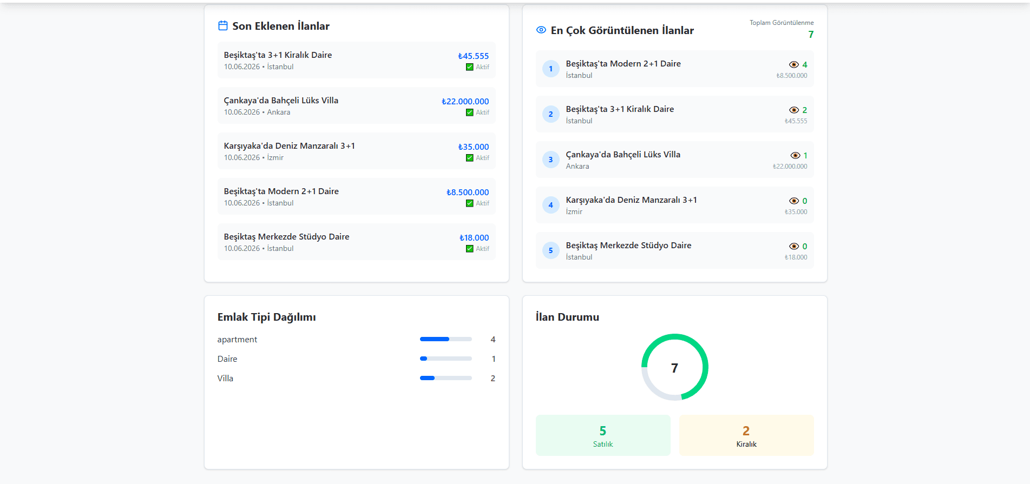Click rank badge 4 in most viewed list
The height and width of the screenshot is (484, 1030).
pos(550,205)
